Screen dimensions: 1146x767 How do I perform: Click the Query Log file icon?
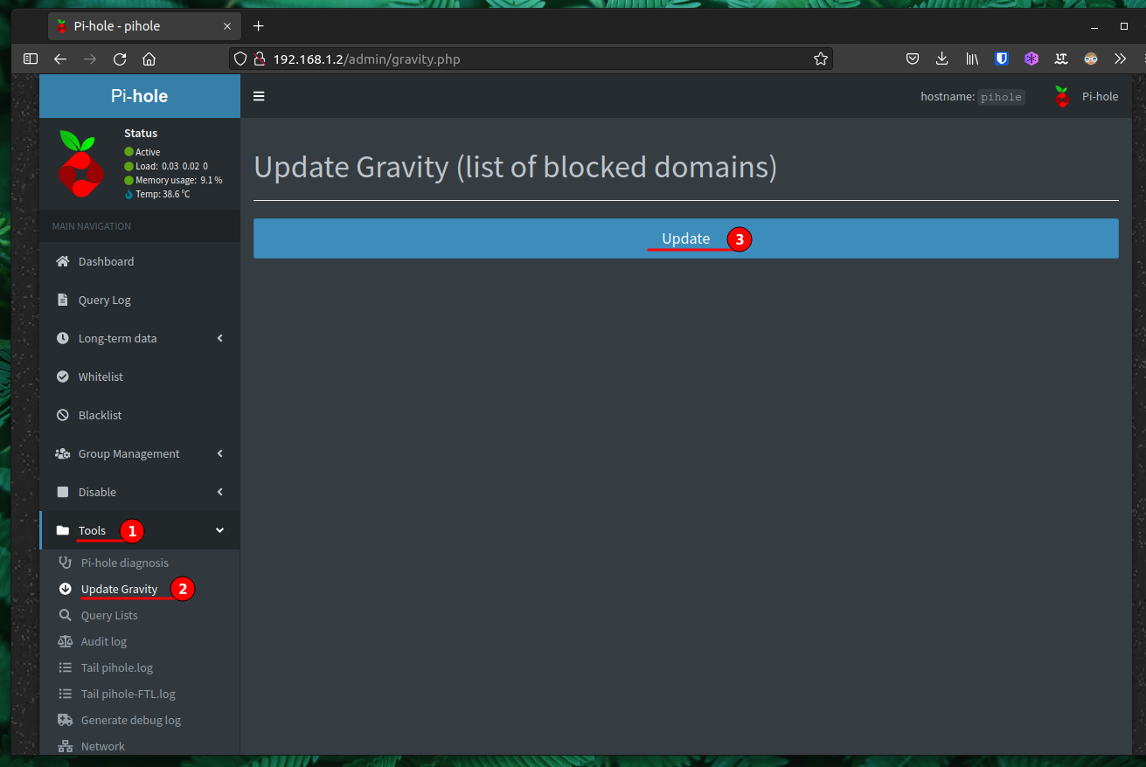click(62, 300)
